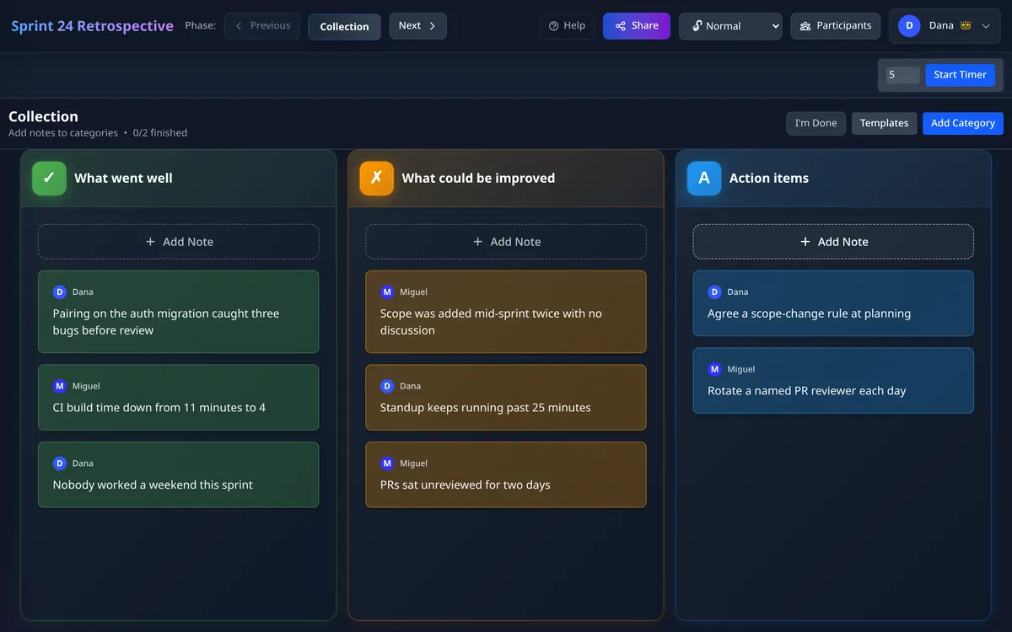Select the note 'PRs sat unreviewed for two days'
1012x632 pixels.
pyautogui.click(x=506, y=474)
